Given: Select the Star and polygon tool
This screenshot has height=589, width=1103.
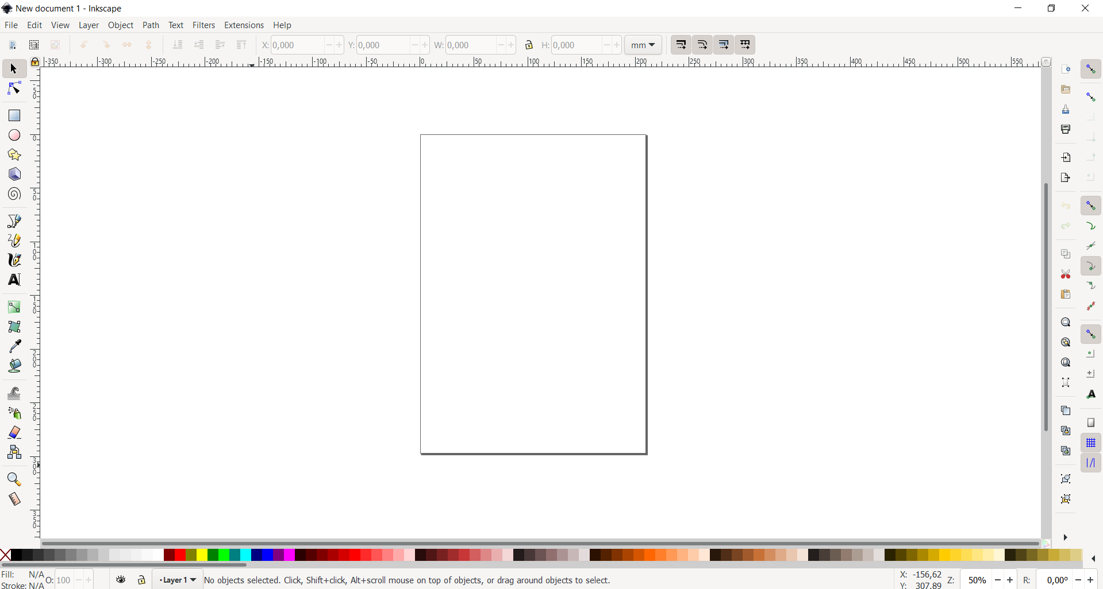Looking at the screenshot, I should pyautogui.click(x=14, y=155).
